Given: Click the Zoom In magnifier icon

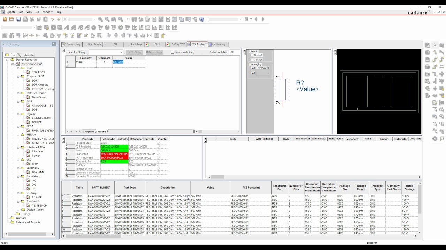Looking at the screenshot, I should 100,19.
